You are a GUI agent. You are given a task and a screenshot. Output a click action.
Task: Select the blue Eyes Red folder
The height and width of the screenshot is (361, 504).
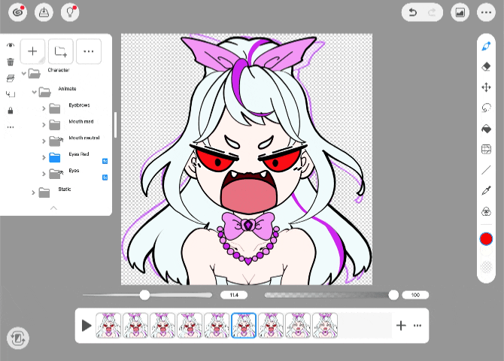click(55, 157)
